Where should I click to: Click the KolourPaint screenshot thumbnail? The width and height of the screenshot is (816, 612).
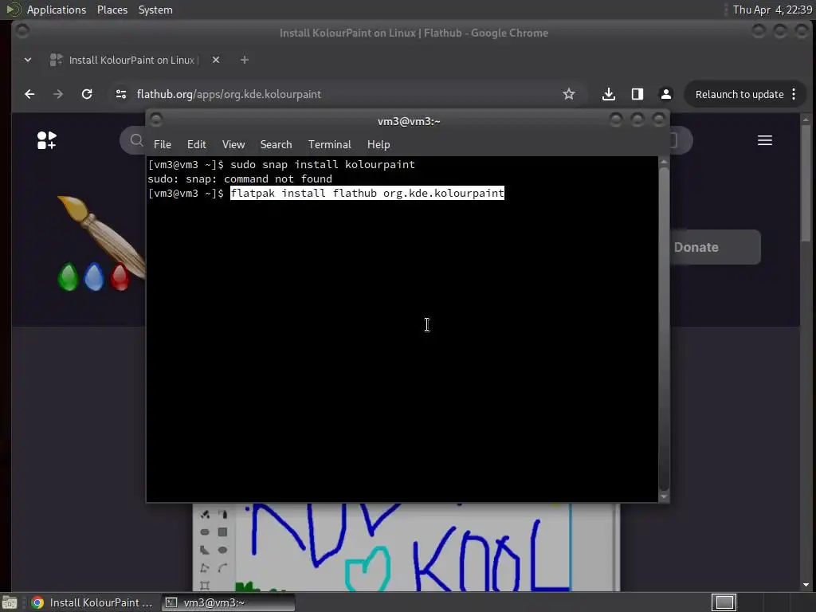[406, 547]
